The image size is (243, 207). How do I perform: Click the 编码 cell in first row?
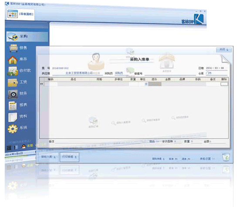click(51, 84)
